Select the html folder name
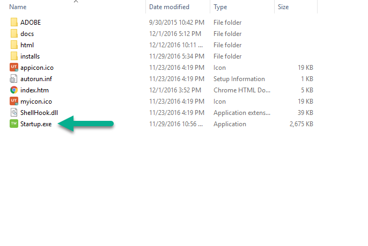This screenshot has width=368, height=246. point(27,45)
